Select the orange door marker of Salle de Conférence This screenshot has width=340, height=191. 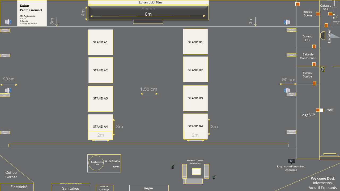click(x=314, y=64)
